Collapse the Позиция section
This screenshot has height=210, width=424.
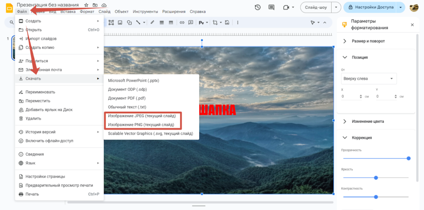(345, 57)
